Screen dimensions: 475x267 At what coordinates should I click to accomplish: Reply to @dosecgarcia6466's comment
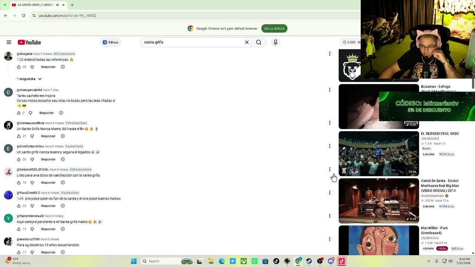click(x=46, y=113)
